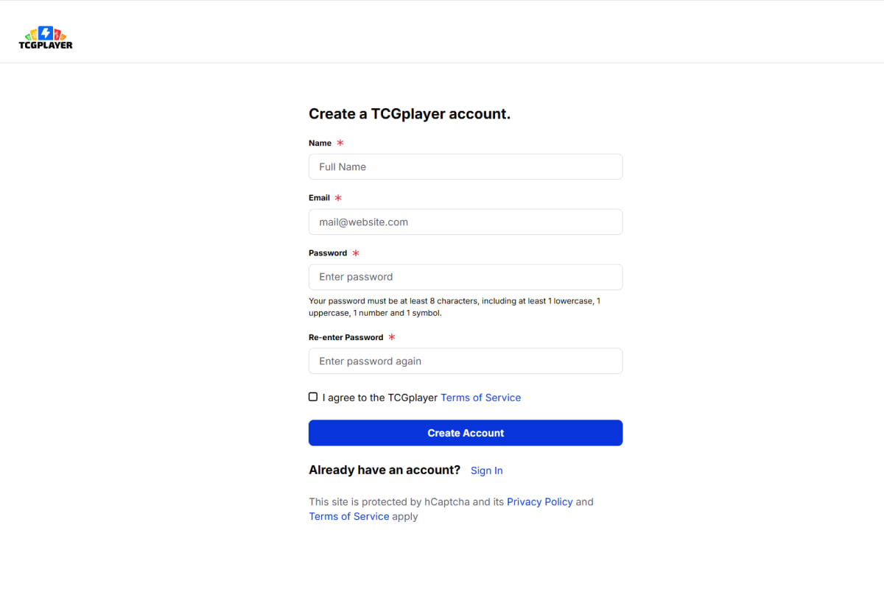884x589 pixels.
Task: Follow the Sign In link
Action: 486,470
